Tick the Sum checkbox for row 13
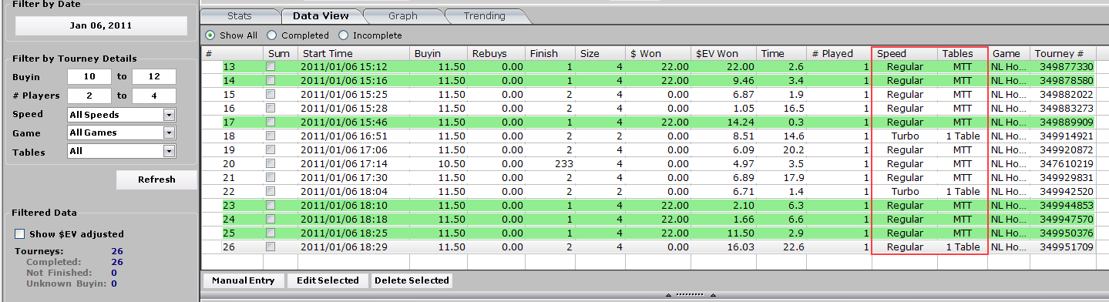Viewport: 1109px width, 302px height. click(271, 67)
